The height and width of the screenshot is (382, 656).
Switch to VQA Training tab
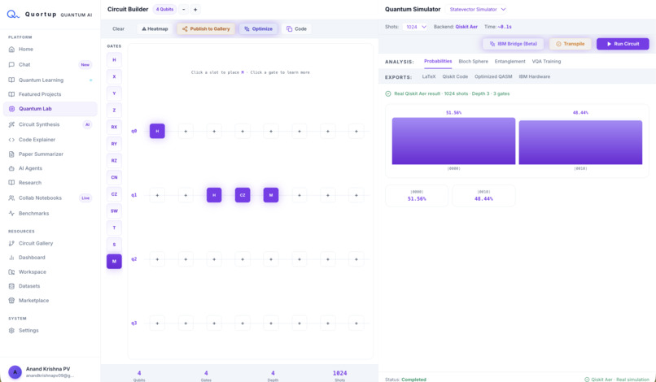[546, 62]
